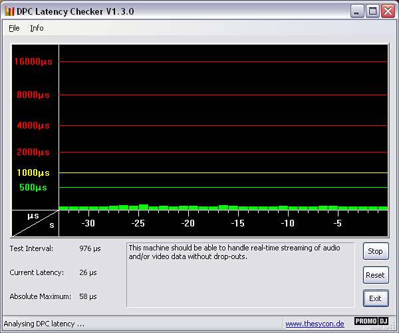Minimize the DPC Latency Checker window
399x333 pixels.
[358, 11]
